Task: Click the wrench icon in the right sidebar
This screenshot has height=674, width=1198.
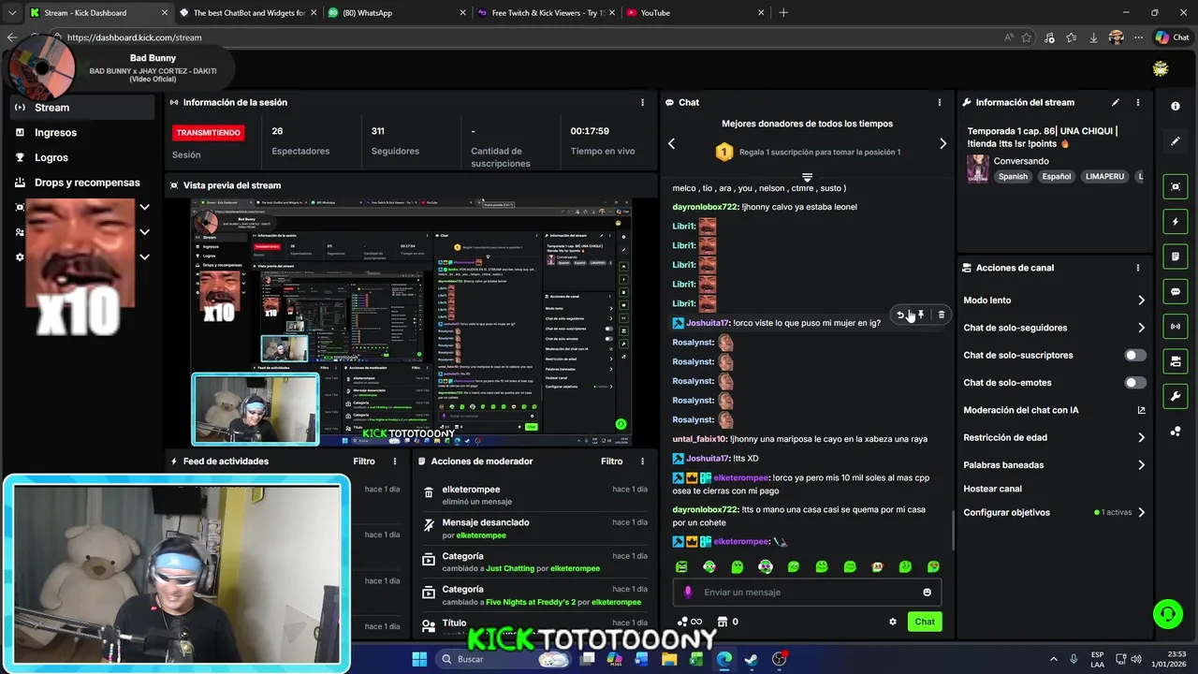Action: pos(1176,396)
